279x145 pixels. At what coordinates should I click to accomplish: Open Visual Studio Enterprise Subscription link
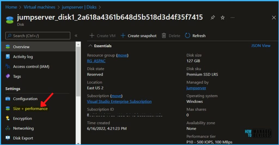(119, 101)
